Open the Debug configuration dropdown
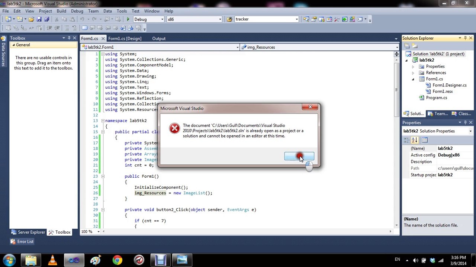476x267 pixels. [162, 19]
